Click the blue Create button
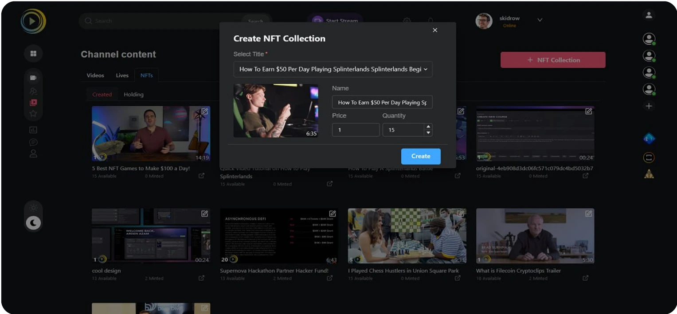The height and width of the screenshot is (314, 677). tap(421, 156)
